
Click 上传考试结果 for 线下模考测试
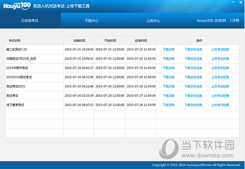click(x=220, y=105)
